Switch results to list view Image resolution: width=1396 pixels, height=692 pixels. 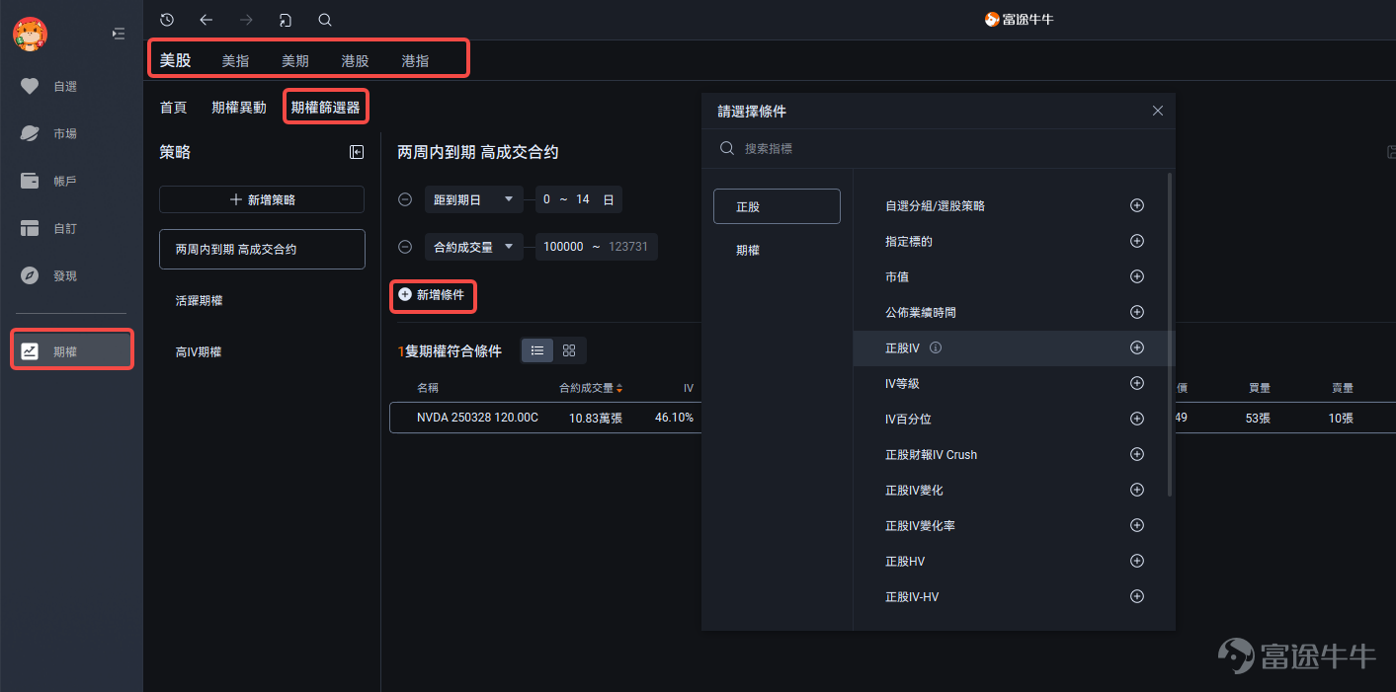537,350
